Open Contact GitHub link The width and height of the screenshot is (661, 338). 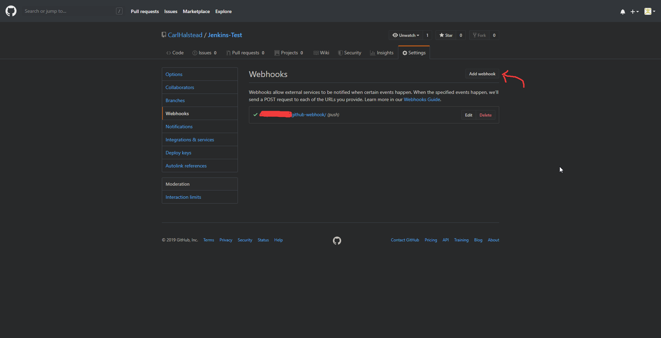pos(405,240)
